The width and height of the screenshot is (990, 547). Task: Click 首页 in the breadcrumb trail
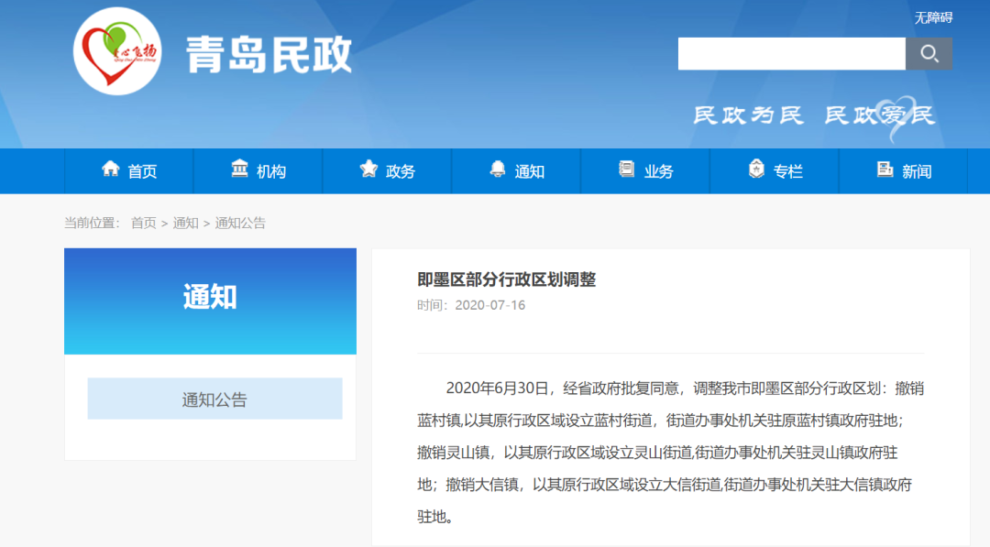coord(142,222)
